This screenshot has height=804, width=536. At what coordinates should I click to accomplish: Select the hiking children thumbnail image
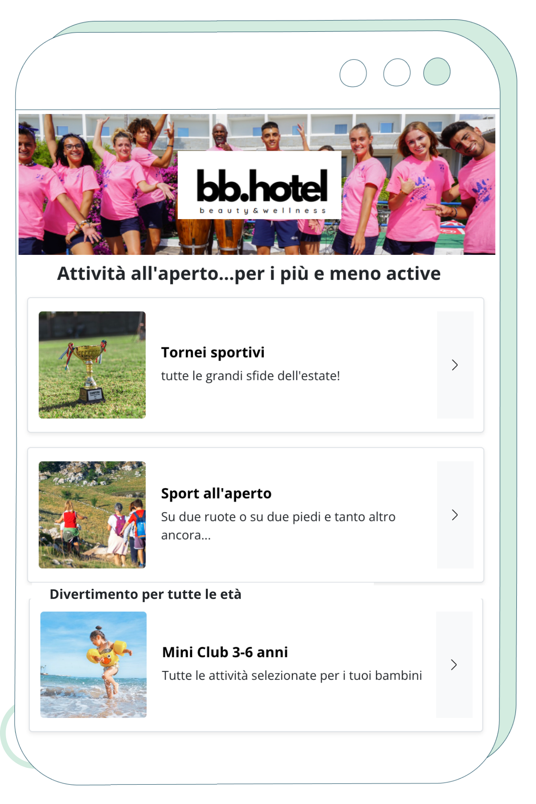tap(92, 515)
